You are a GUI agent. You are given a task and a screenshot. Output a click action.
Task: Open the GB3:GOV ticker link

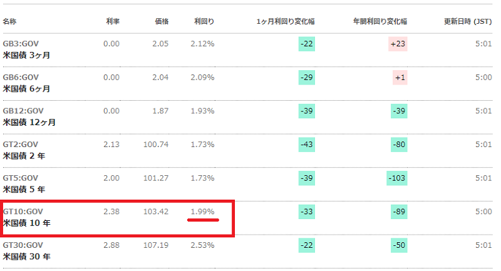click(21, 44)
